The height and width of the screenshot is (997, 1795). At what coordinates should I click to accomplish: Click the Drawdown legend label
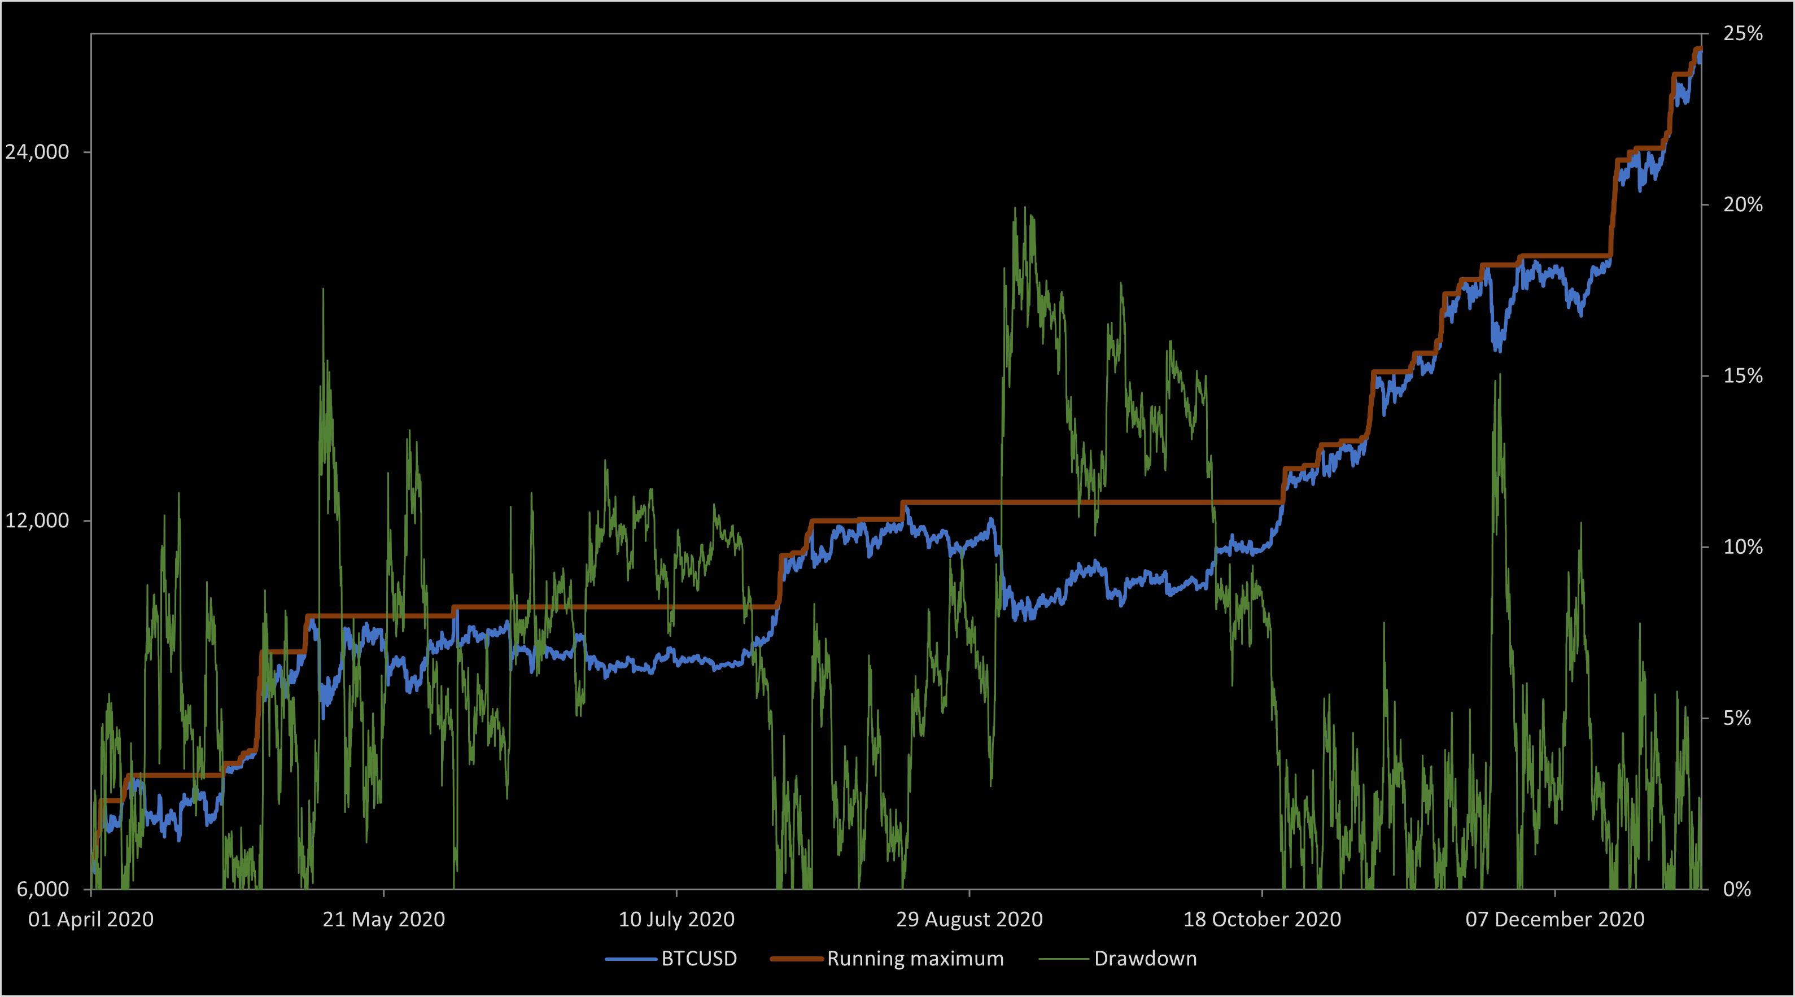1145,959
